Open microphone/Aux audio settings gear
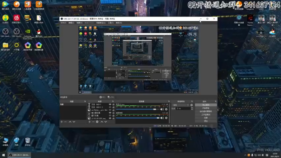The width and height of the screenshot is (281, 158). [x=166, y=109]
